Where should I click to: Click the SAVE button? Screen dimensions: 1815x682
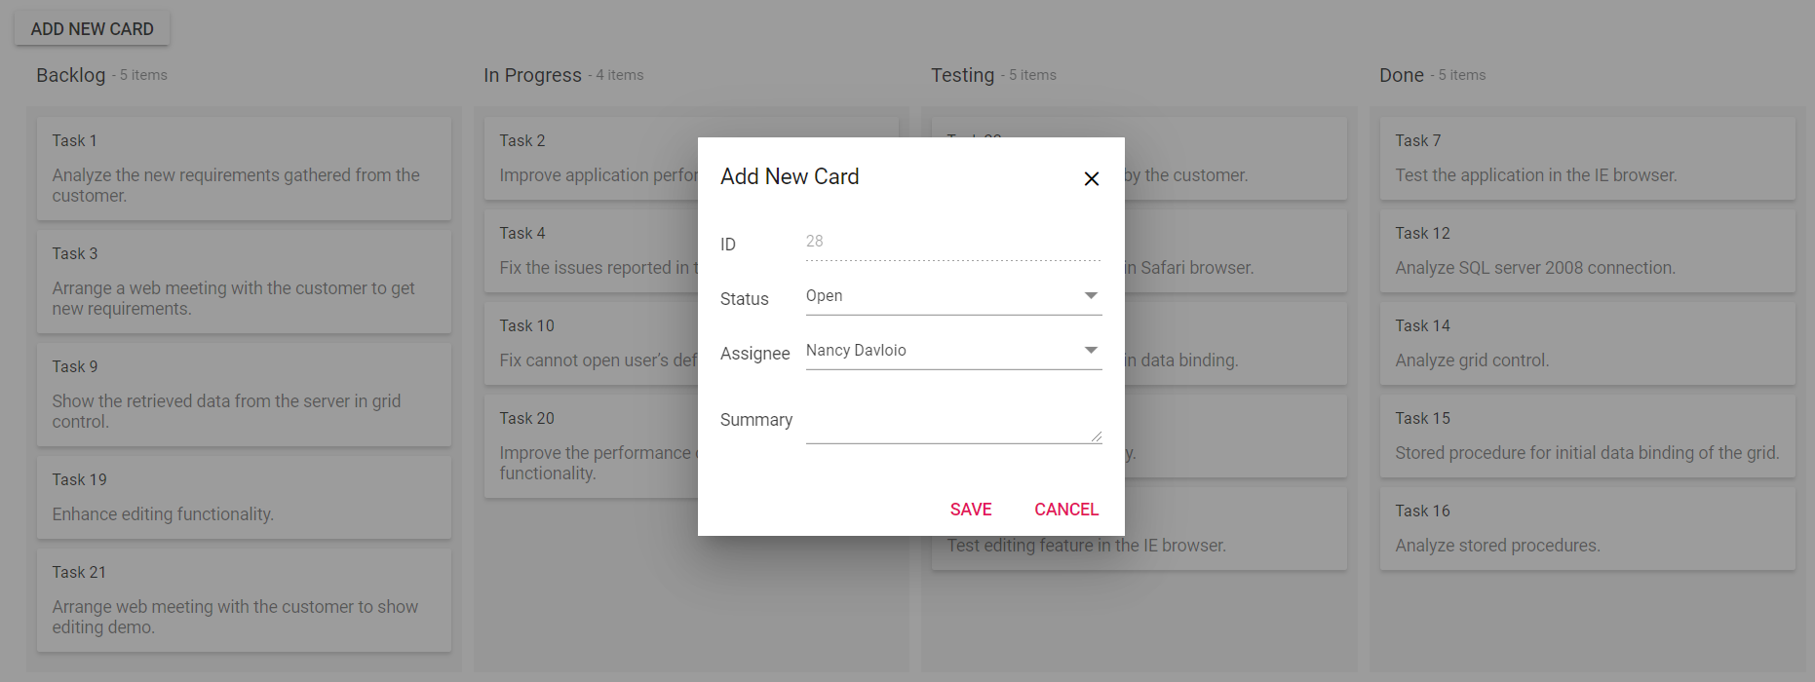[971, 510]
